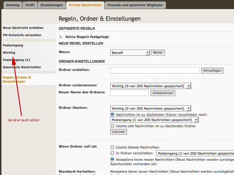Open Freunde und ignorierte Mitglieder tab
Screen dimensions: 234x175
pos(135,5)
